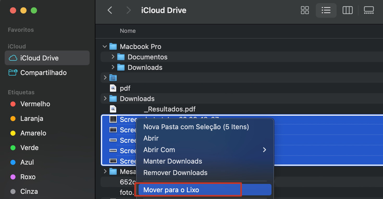
Task: Click Nova Pasta com Seleção
Action: click(196, 127)
